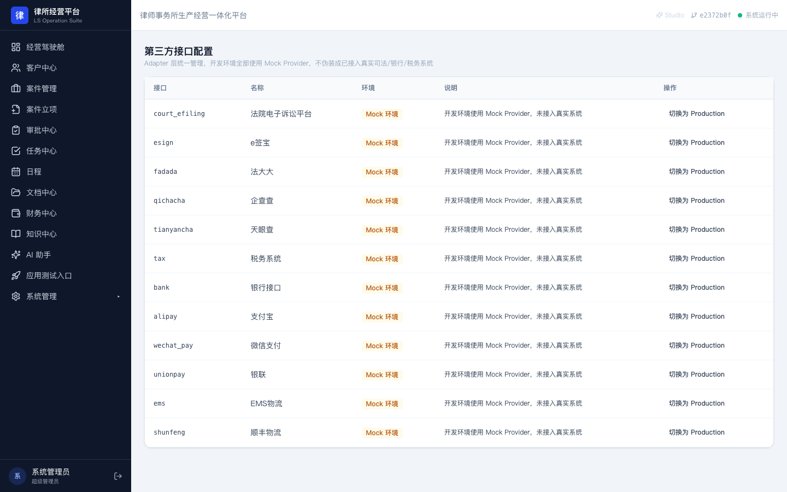Open 经营驾驶舱 dashboard icon

[16, 47]
